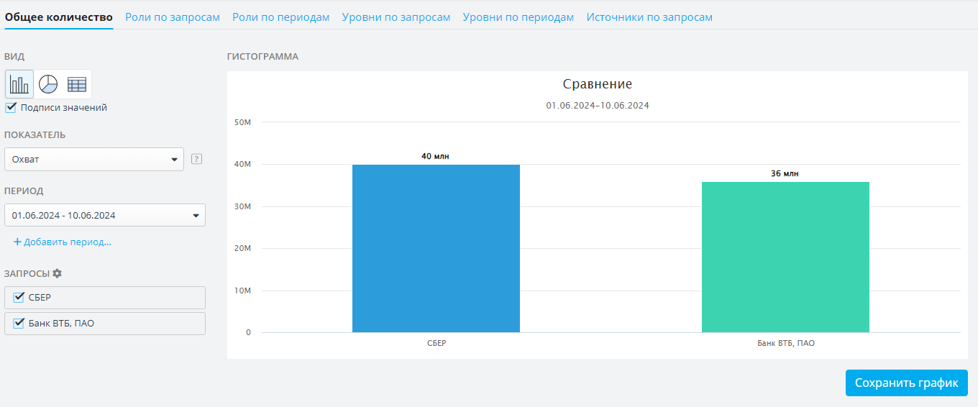The width and height of the screenshot is (978, 407).
Task: Open the period dropdown 01.06.2024 - 10.06.2024
Action: 105,215
